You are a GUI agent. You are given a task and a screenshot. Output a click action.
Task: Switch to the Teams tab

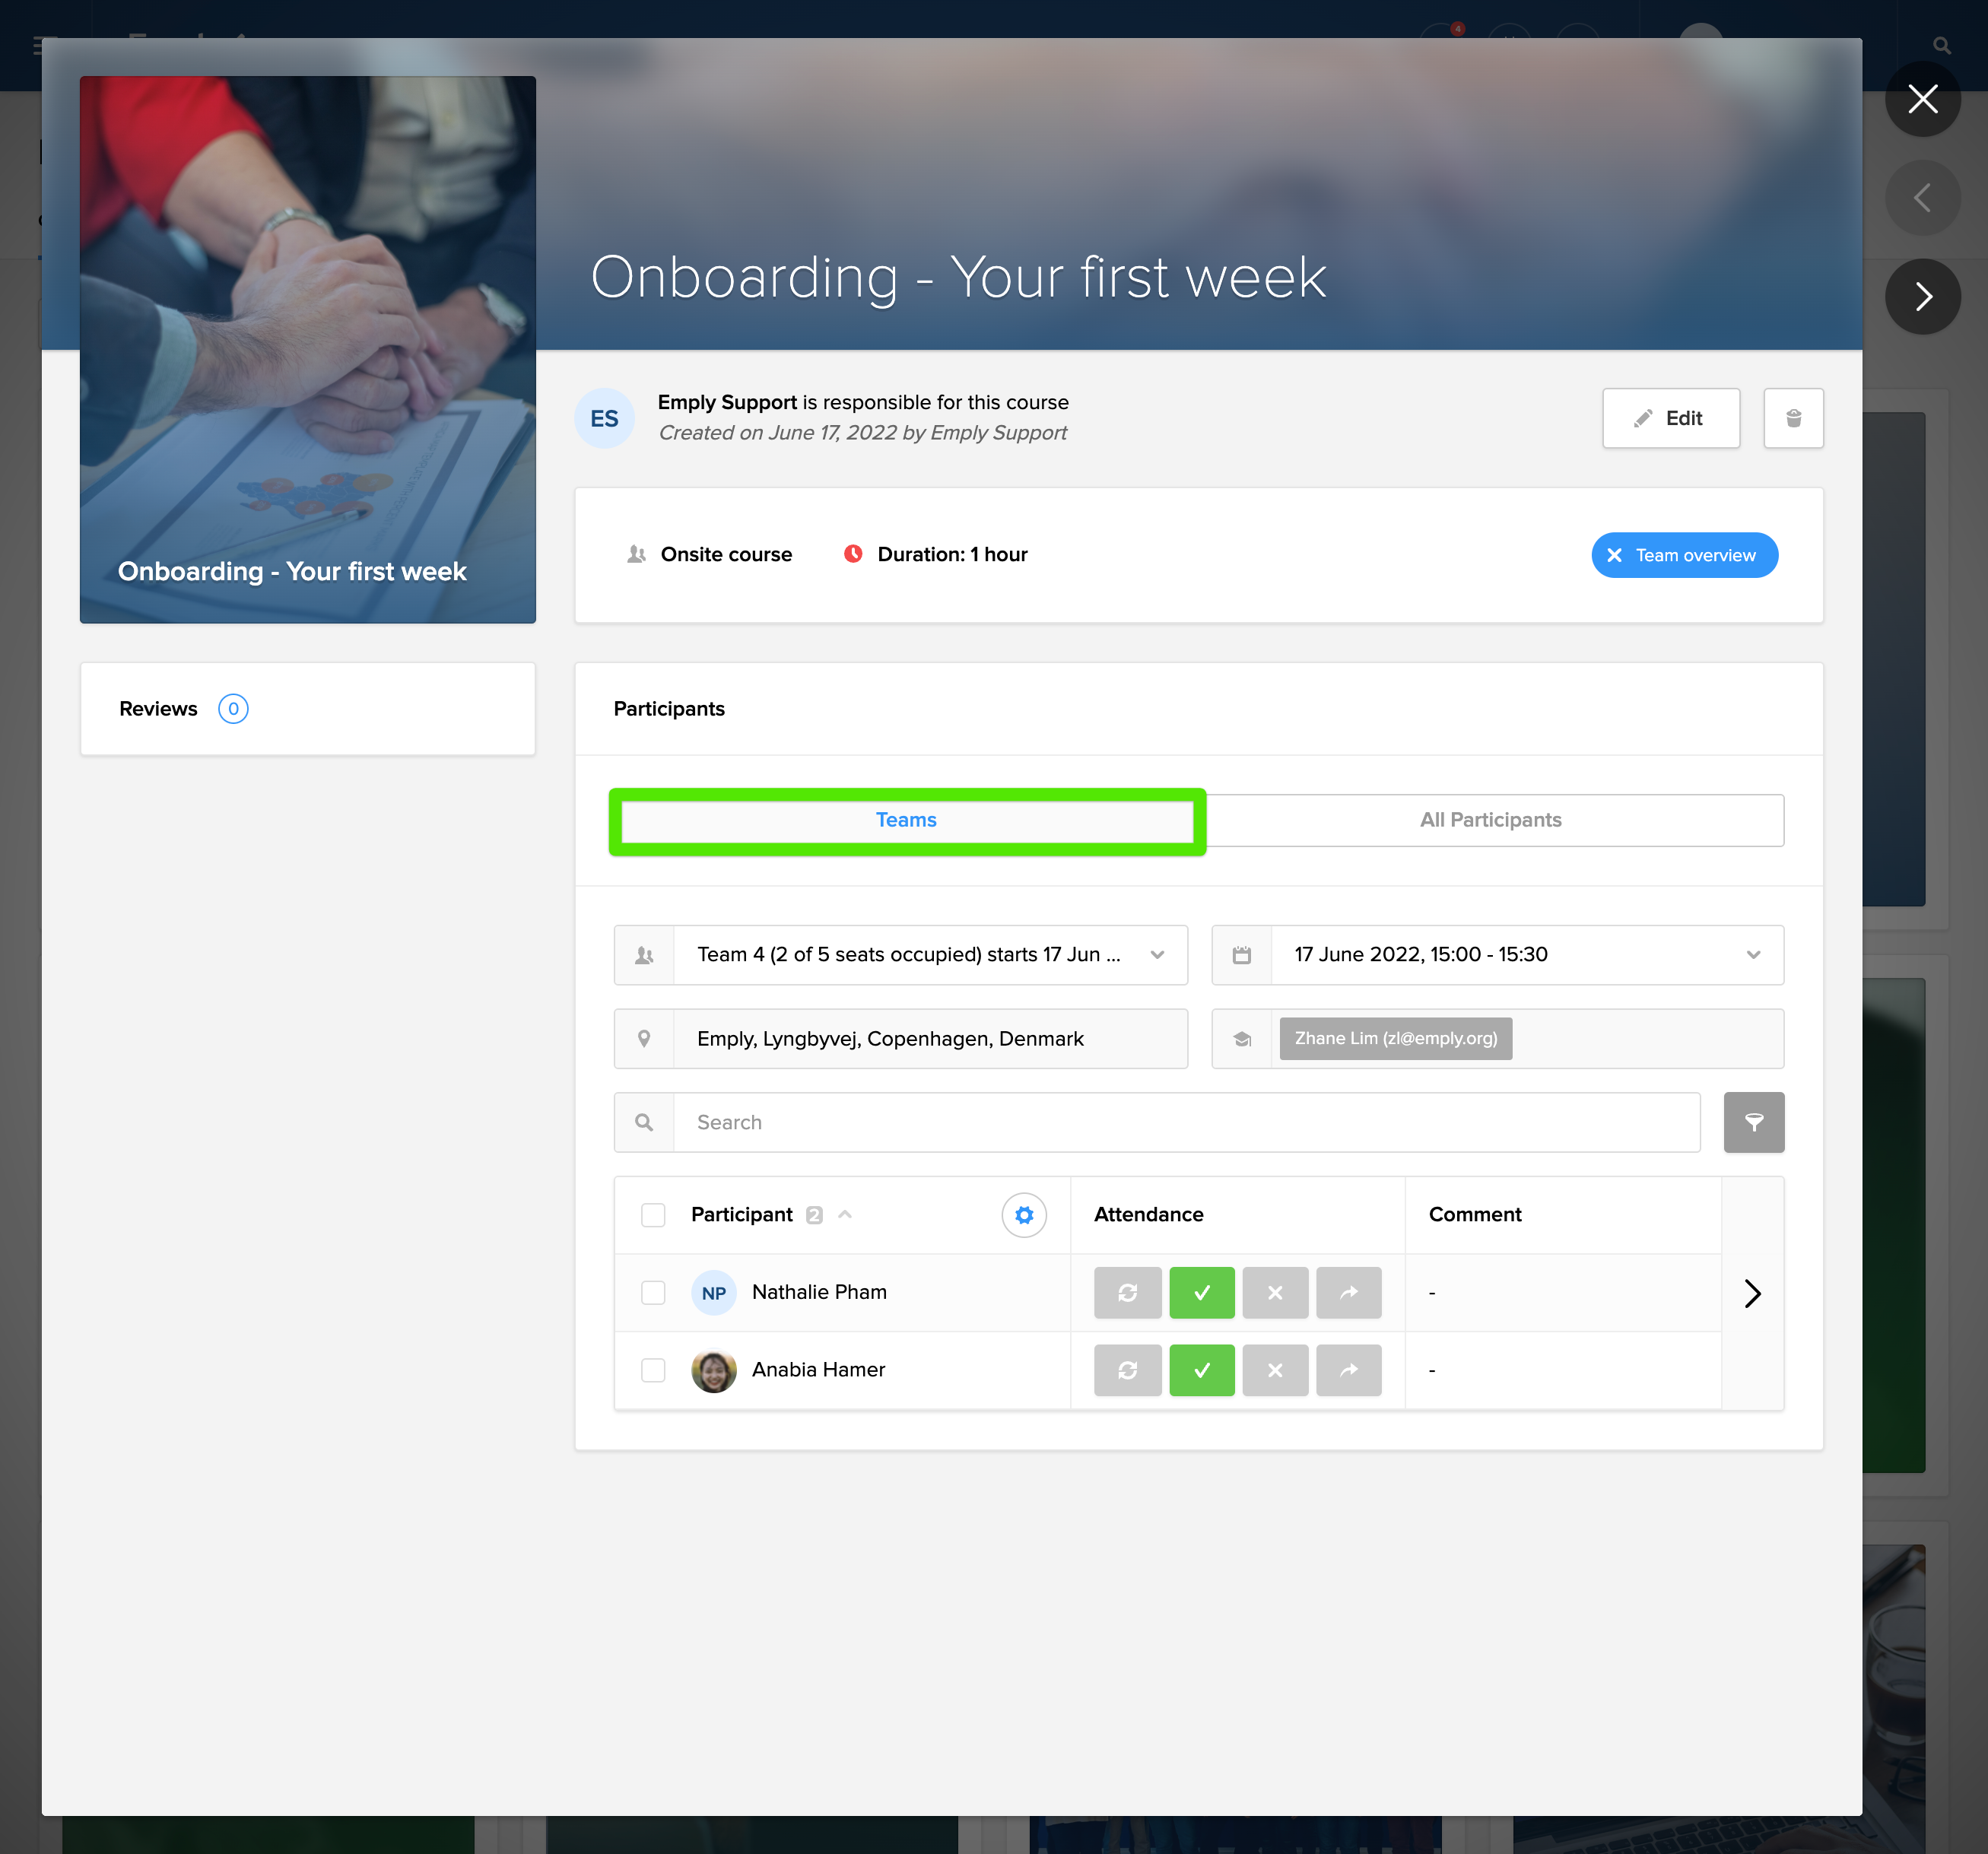point(906,820)
